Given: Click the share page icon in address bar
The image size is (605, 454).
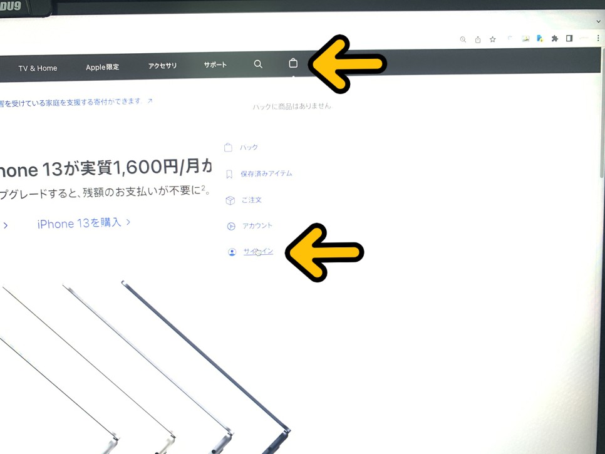Looking at the screenshot, I should pyautogui.click(x=478, y=39).
